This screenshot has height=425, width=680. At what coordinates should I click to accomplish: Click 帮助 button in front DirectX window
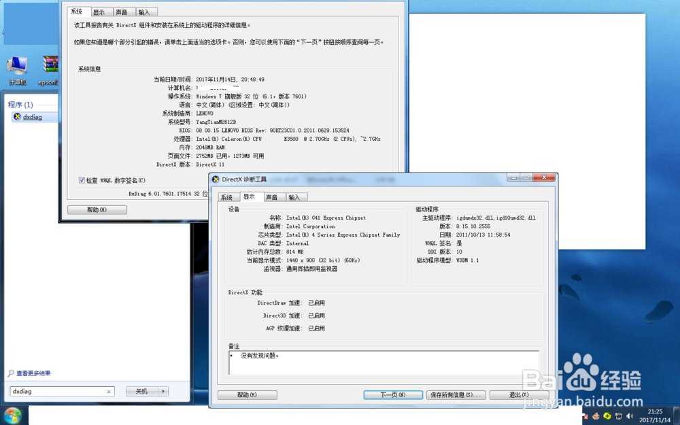click(248, 394)
